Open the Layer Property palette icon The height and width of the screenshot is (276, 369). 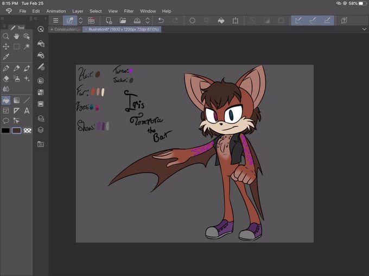click(41, 119)
